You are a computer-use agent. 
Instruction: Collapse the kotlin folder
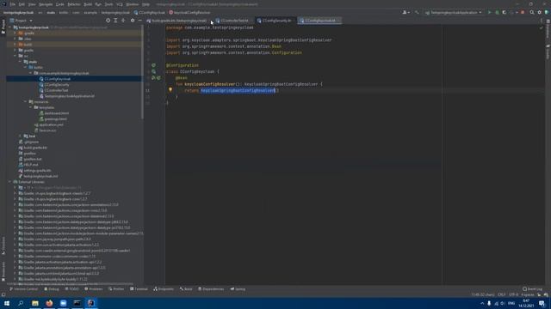click(25, 67)
